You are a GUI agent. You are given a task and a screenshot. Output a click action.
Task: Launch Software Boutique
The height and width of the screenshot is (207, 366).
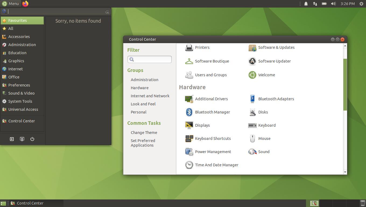point(212,61)
